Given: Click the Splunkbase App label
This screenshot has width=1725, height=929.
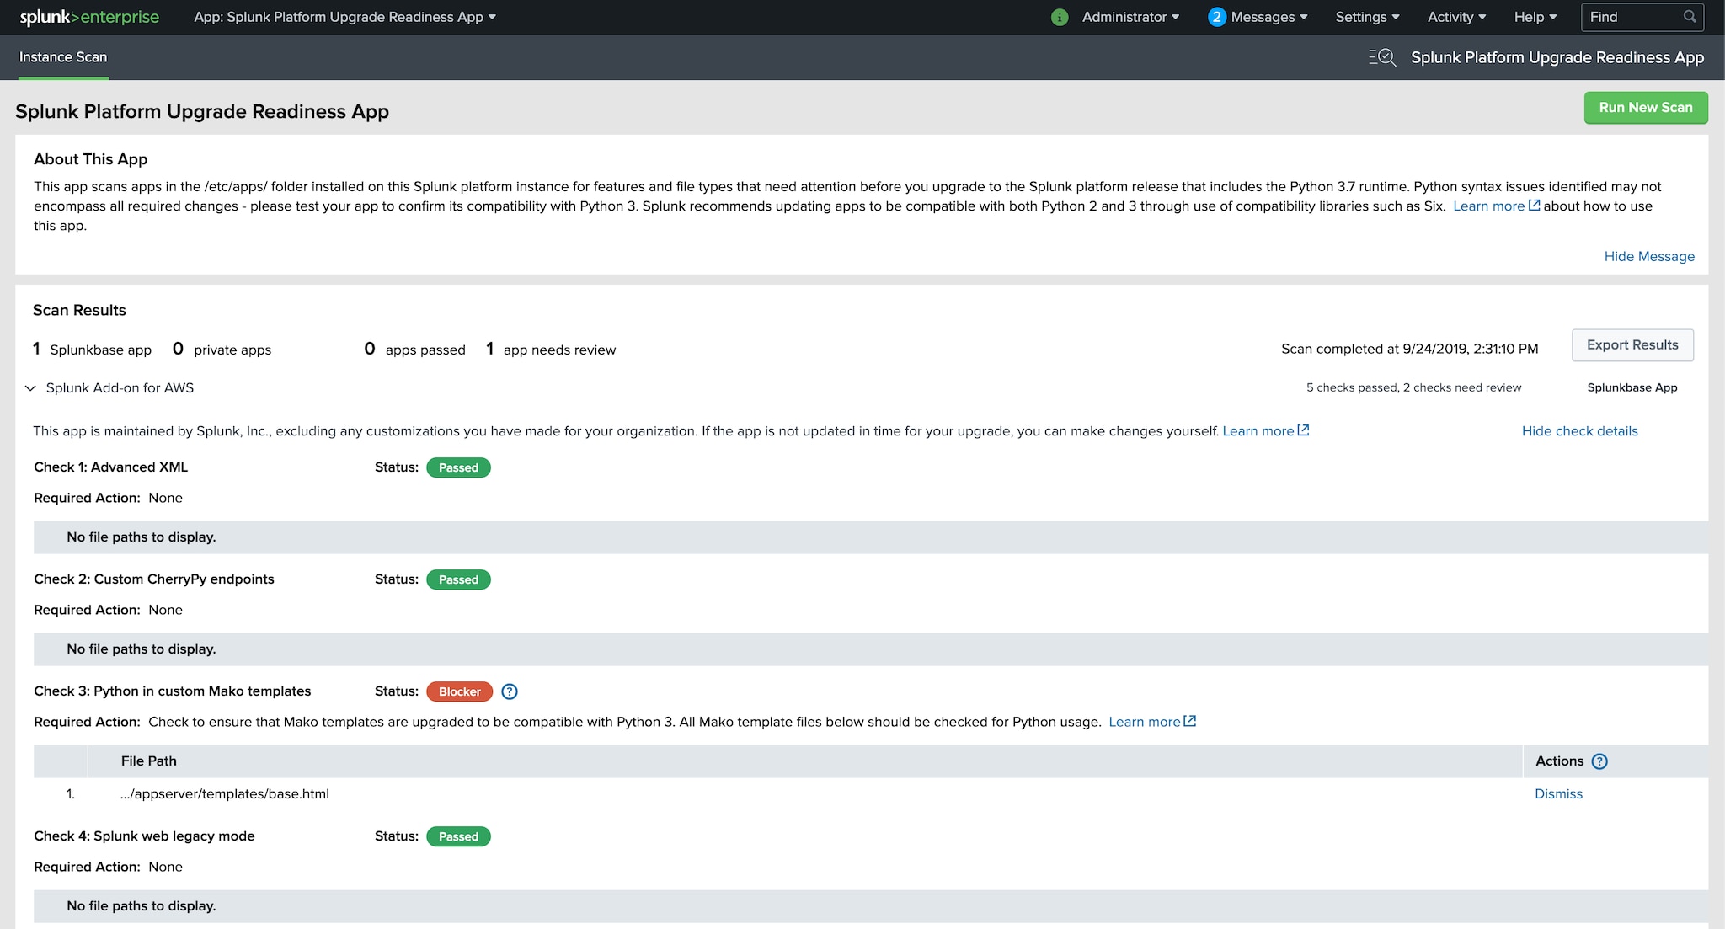Looking at the screenshot, I should tap(1632, 388).
